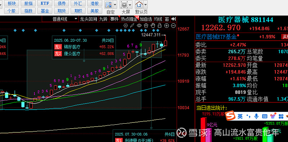Select the 期货 futures tab
The width and height of the screenshot is (288, 142).
[62, 11]
